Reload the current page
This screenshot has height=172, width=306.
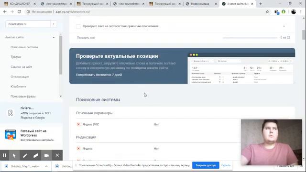point(19,11)
